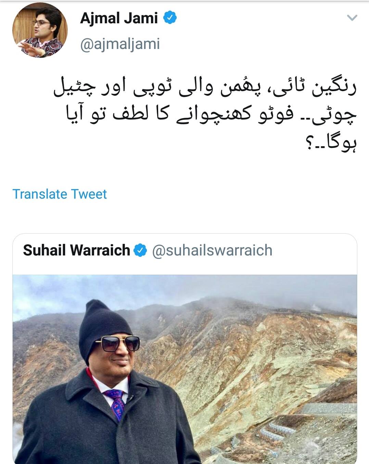Click the sunglasses in the photo
Viewport: 369px width, 464px height.
coord(117,343)
